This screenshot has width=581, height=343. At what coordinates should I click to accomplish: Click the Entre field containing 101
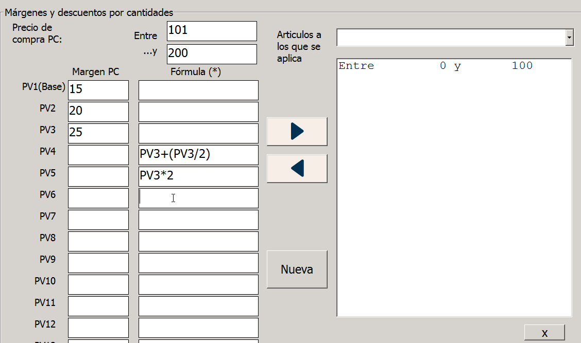tap(212, 31)
